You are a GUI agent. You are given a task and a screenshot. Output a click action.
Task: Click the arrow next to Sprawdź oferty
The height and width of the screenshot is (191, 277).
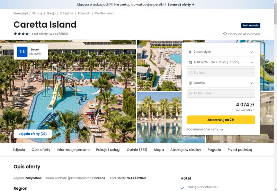pyautogui.click(x=193, y=4)
